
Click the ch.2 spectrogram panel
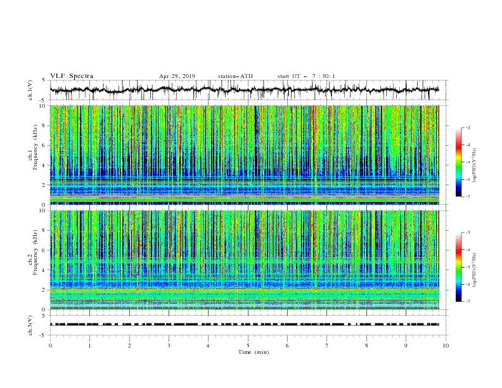coord(244,260)
